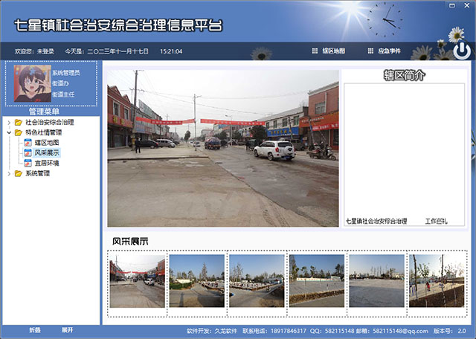Click the 欢迎您：未登录 text
Screen dimensions: 476x339
(x=35, y=51)
